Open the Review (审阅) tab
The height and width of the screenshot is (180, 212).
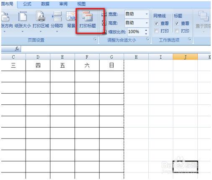pos(64,4)
